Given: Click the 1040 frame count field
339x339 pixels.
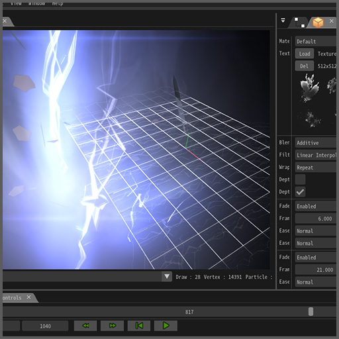Looking at the screenshot, I should 45,326.
